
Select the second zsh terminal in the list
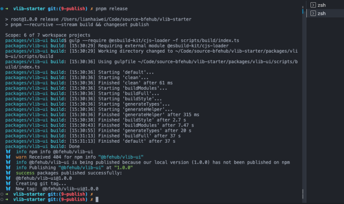pyautogui.click(x=325, y=13)
